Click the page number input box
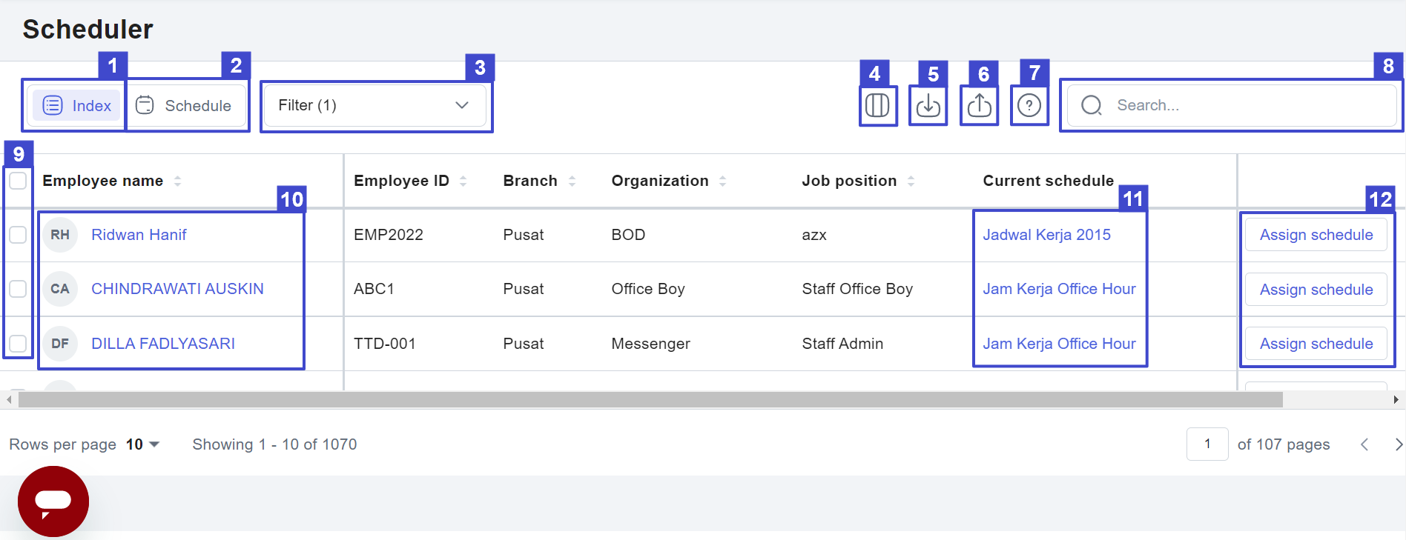1406x540 pixels. click(x=1207, y=444)
